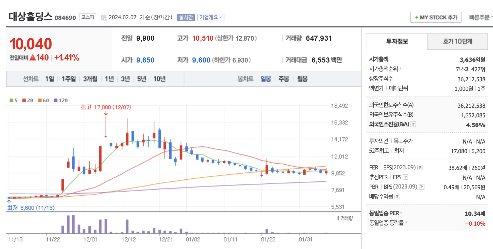Open the 시가총액순위 link arrow
The width and height of the screenshot is (493, 249).
[x=401, y=68]
